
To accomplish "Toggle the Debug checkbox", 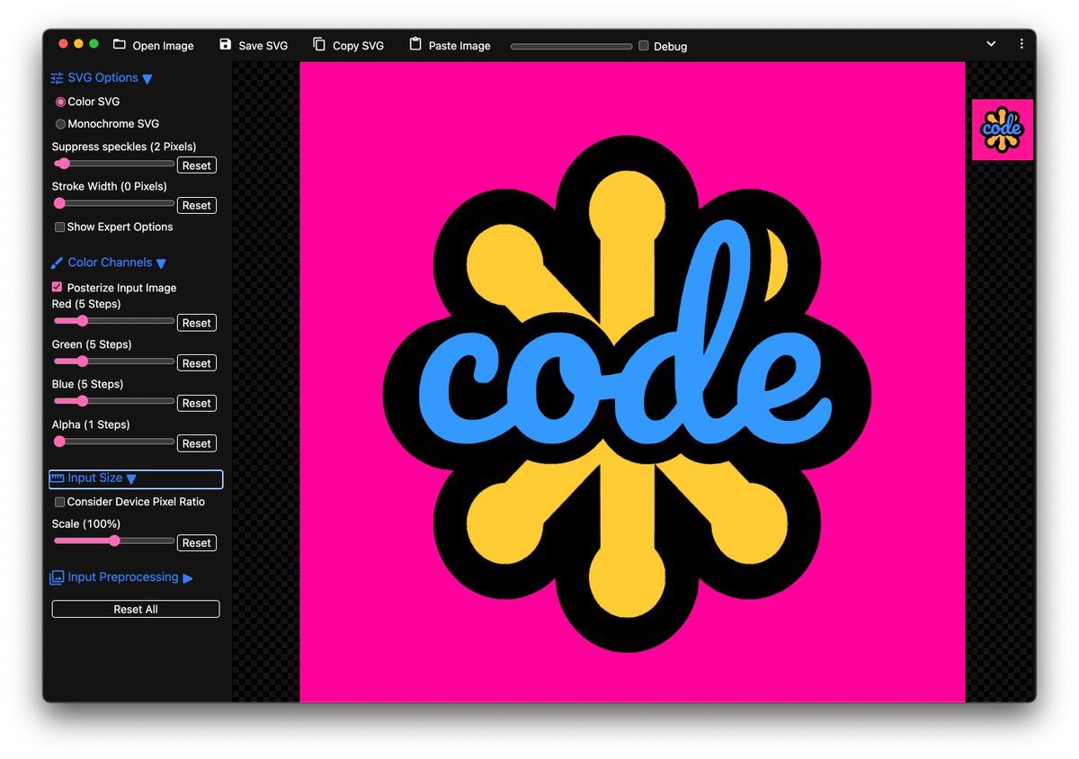I will (644, 46).
